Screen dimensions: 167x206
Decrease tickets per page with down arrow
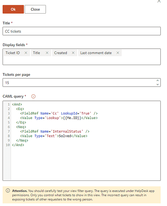click(158, 84)
